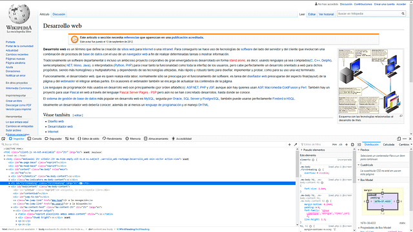Click the h1#firstHeading breadcrumb
The width and height of the screenshot is (413, 232).
point(133,229)
